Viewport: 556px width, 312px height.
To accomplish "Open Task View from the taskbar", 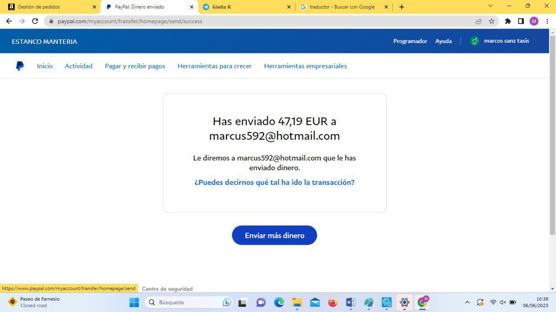I will pyautogui.click(x=242, y=302).
